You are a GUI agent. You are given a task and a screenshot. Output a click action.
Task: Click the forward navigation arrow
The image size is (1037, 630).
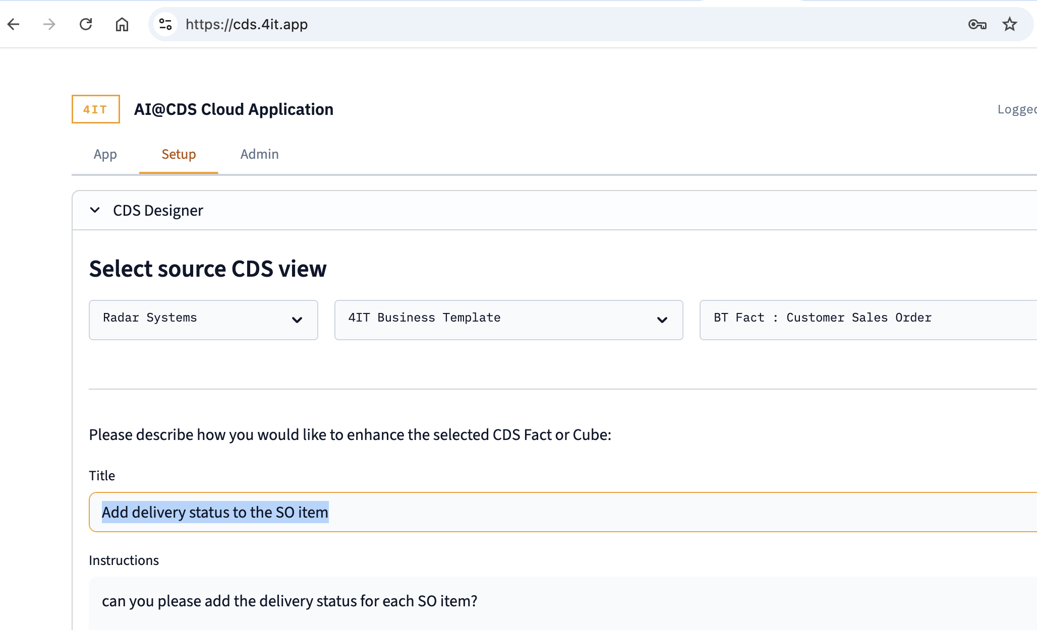click(x=49, y=24)
